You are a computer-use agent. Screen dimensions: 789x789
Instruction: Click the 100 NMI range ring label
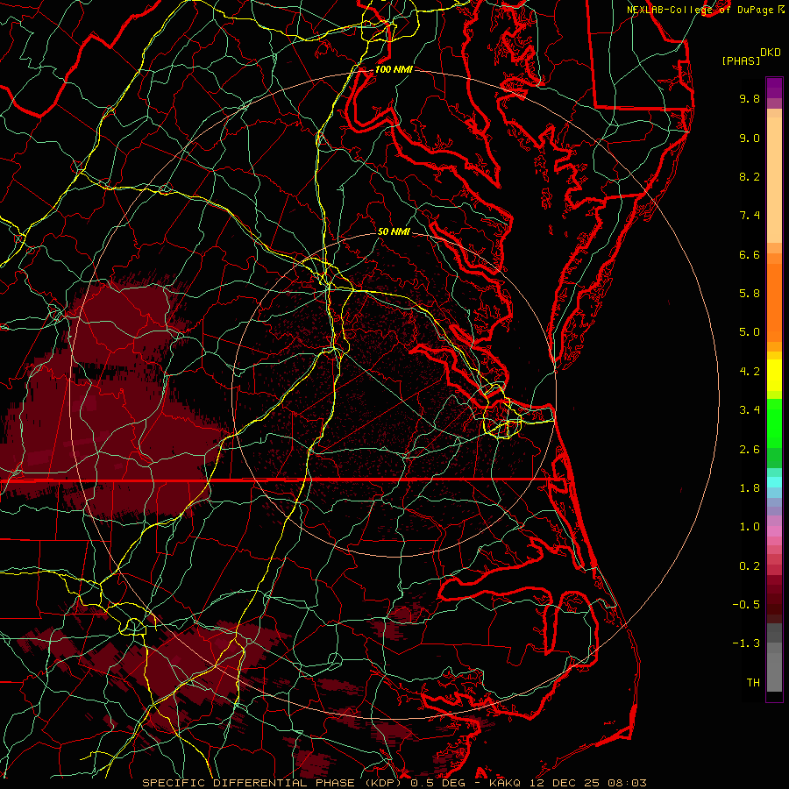click(x=394, y=69)
